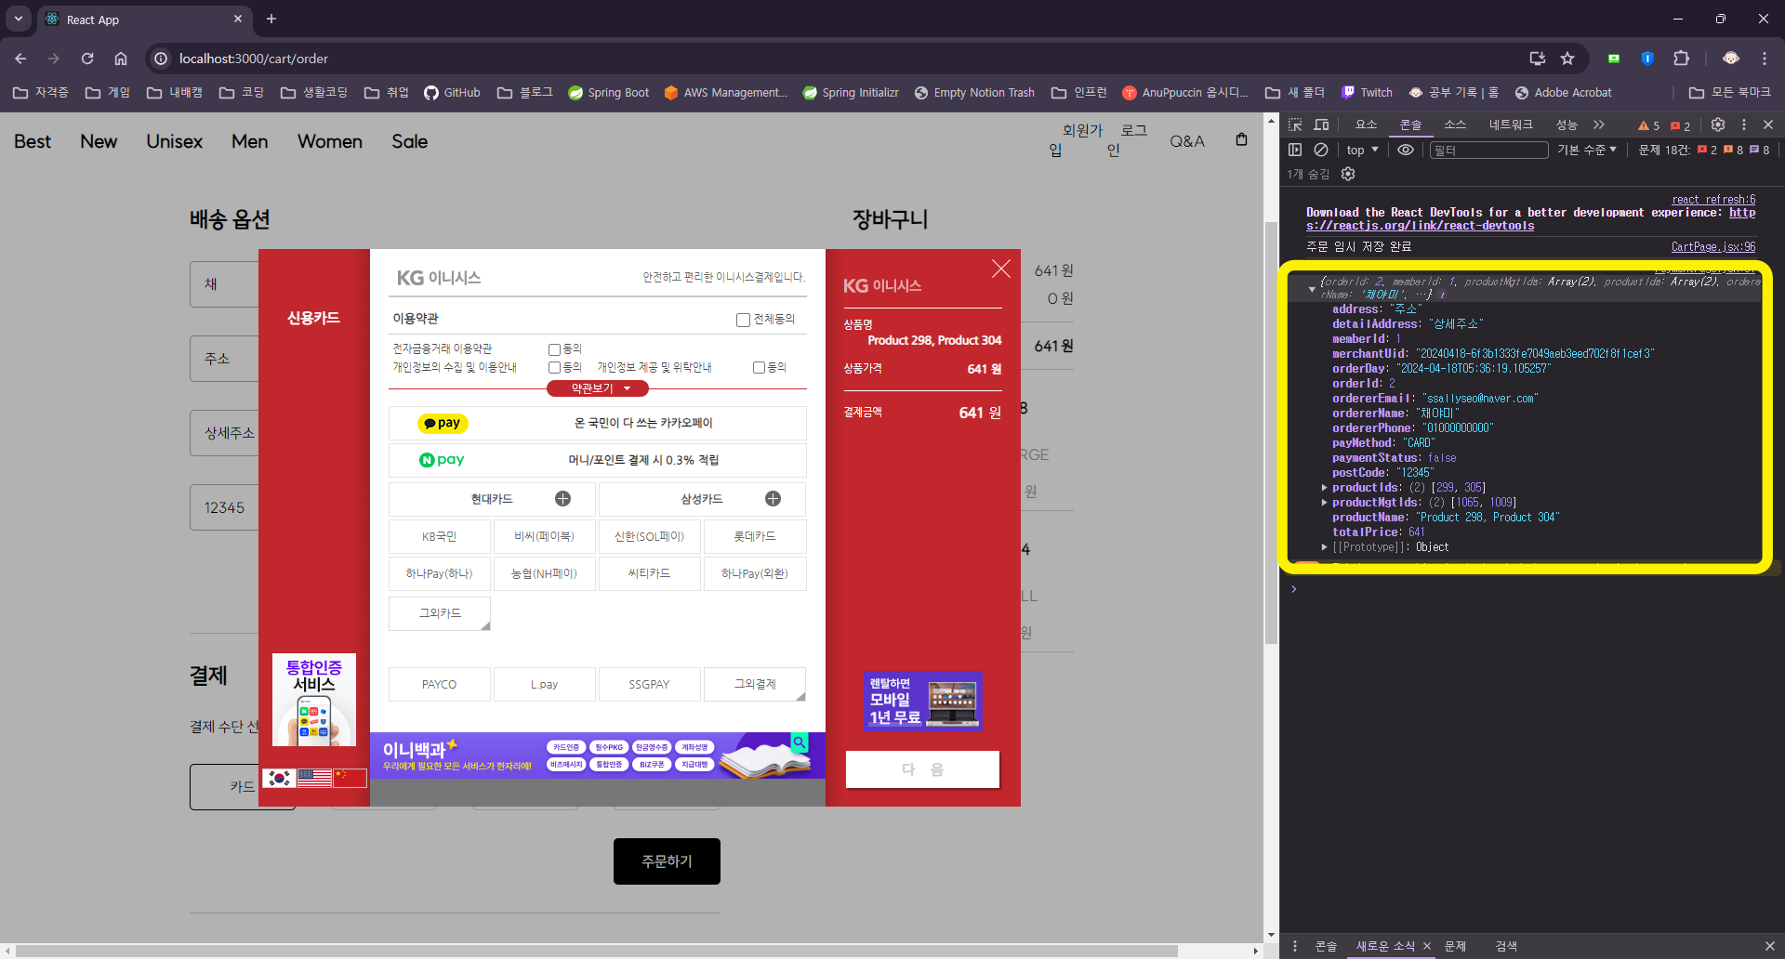Choose KB국민 card
The image size is (1785, 959).
pos(440,536)
